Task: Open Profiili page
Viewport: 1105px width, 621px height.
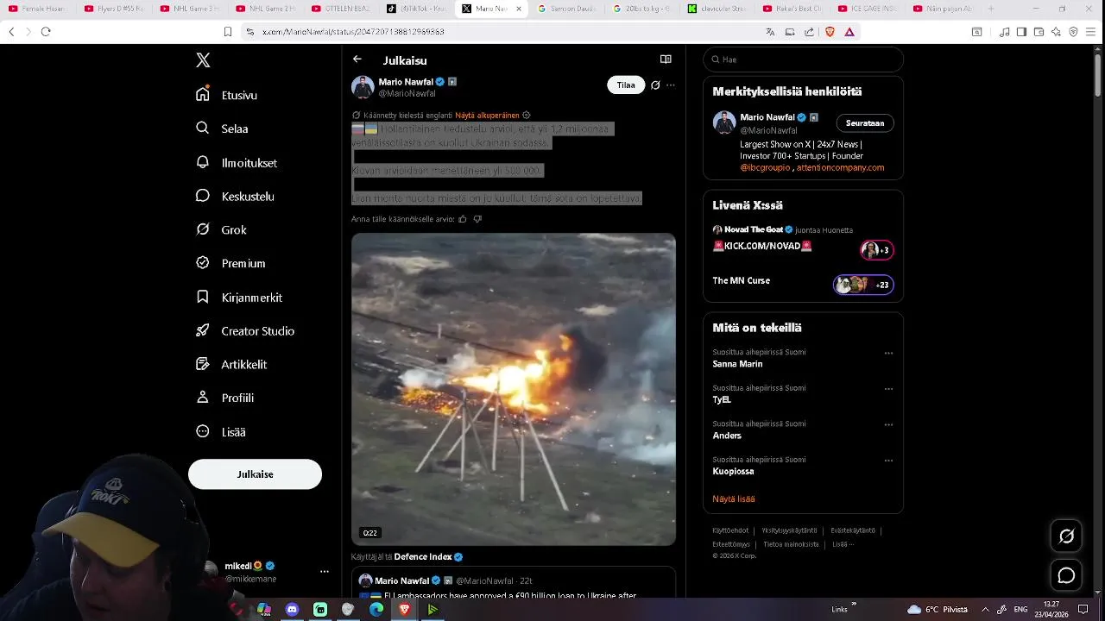Action: 224,398
